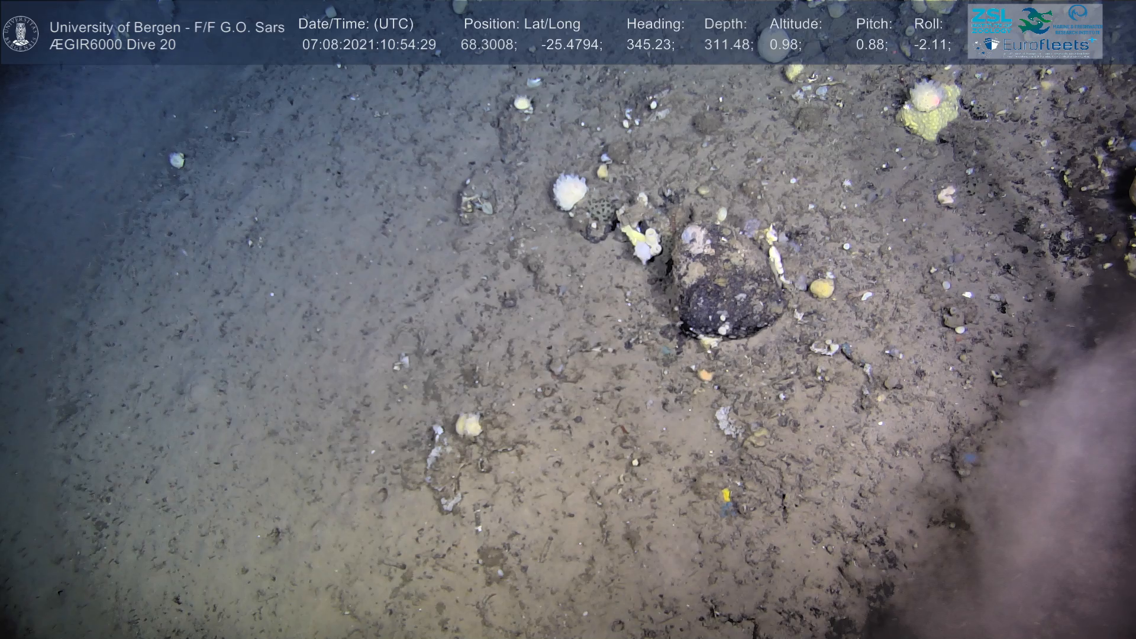Screen dimensions: 1136x639
Task: Click longitude value -25.4794
Action: [571, 45]
